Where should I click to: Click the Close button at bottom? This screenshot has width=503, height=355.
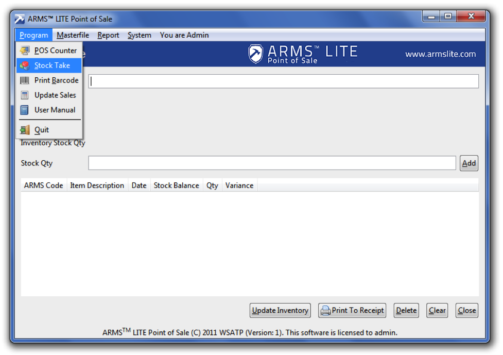pos(467,310)
